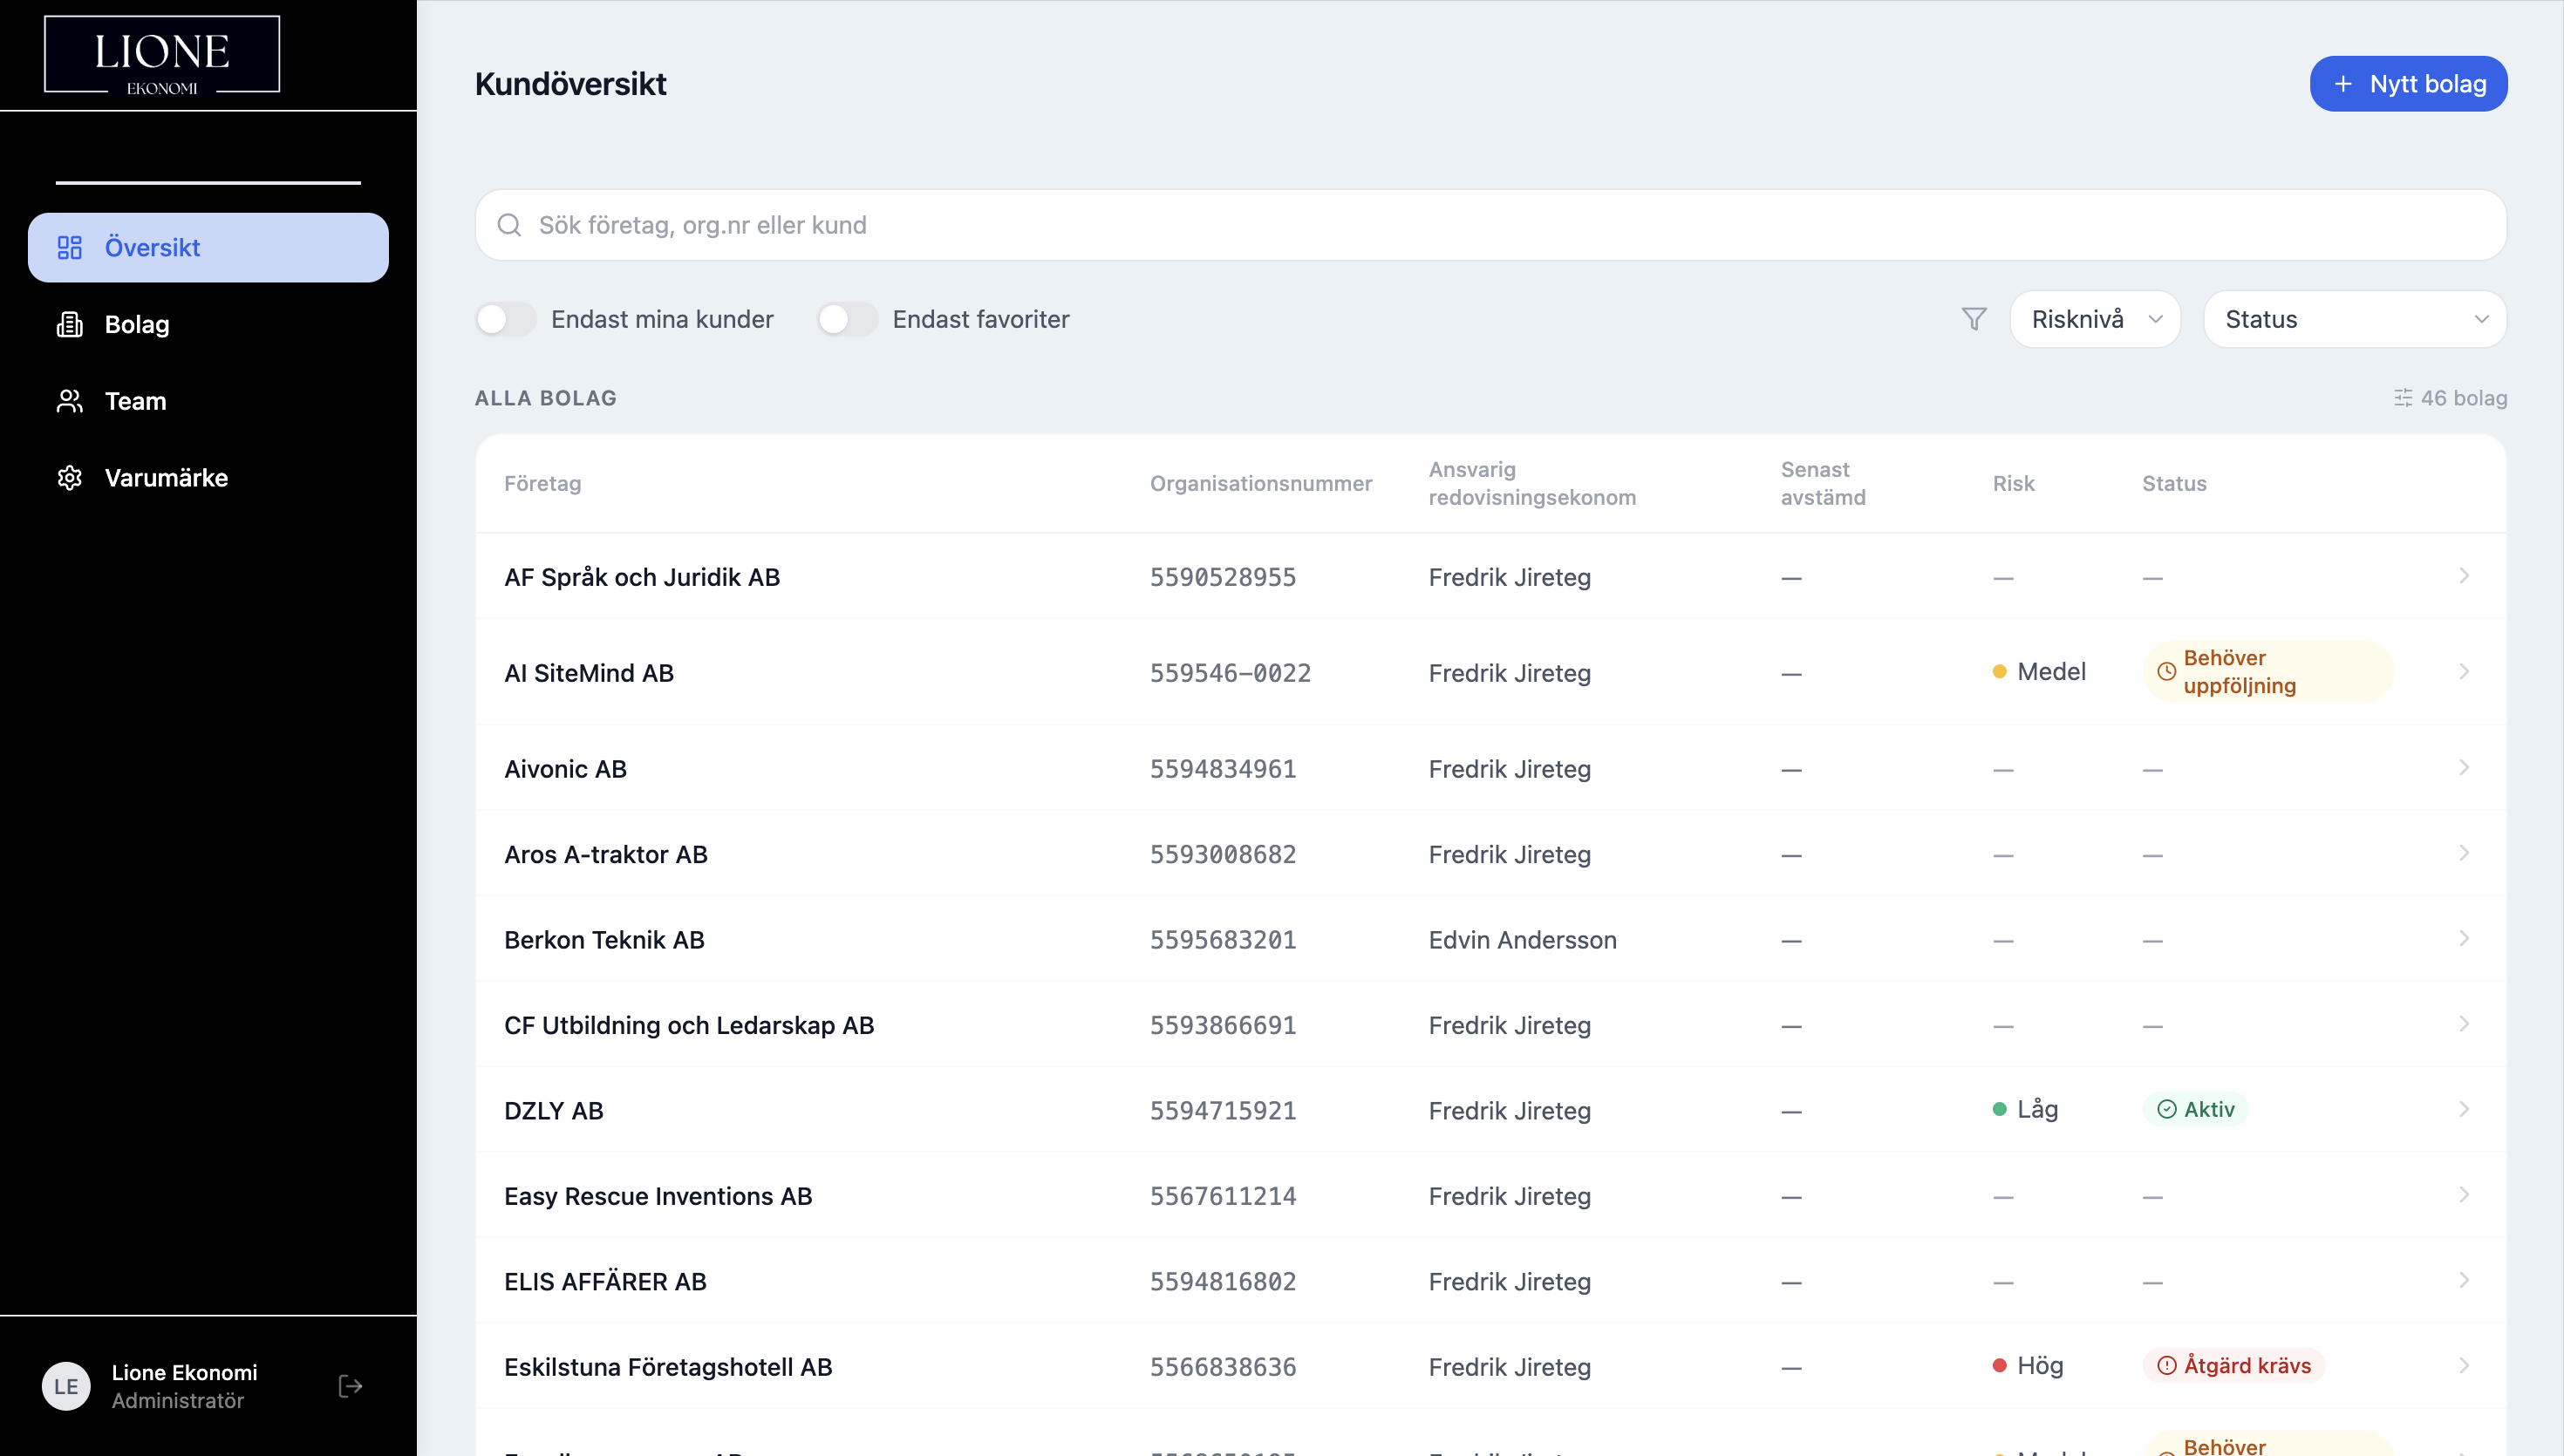Enable the Endast mina kunder switch
Viewport: 2564px width, 1456px height.
pos(506,319)
